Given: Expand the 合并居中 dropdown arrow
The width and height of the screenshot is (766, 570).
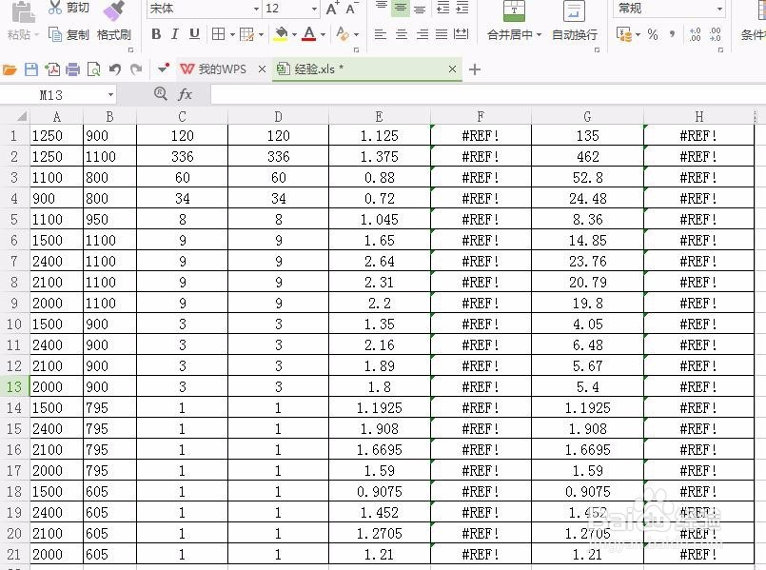Looking at the screenshot, I should click(x=539, y=34).
